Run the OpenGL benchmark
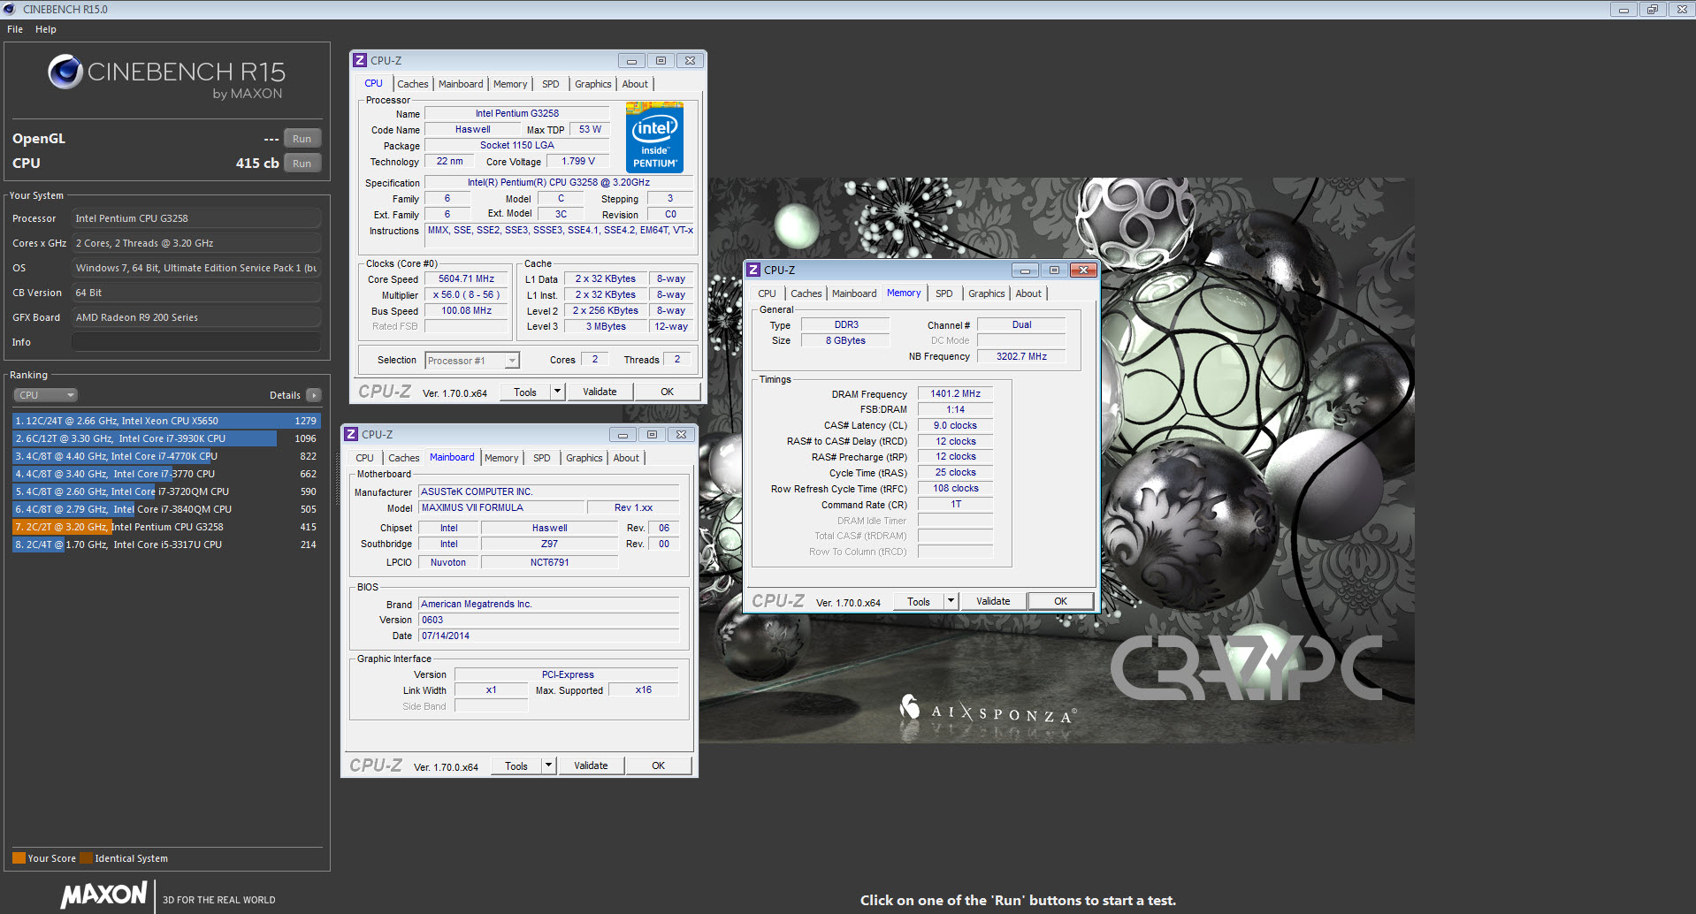 tap(302, 139)
